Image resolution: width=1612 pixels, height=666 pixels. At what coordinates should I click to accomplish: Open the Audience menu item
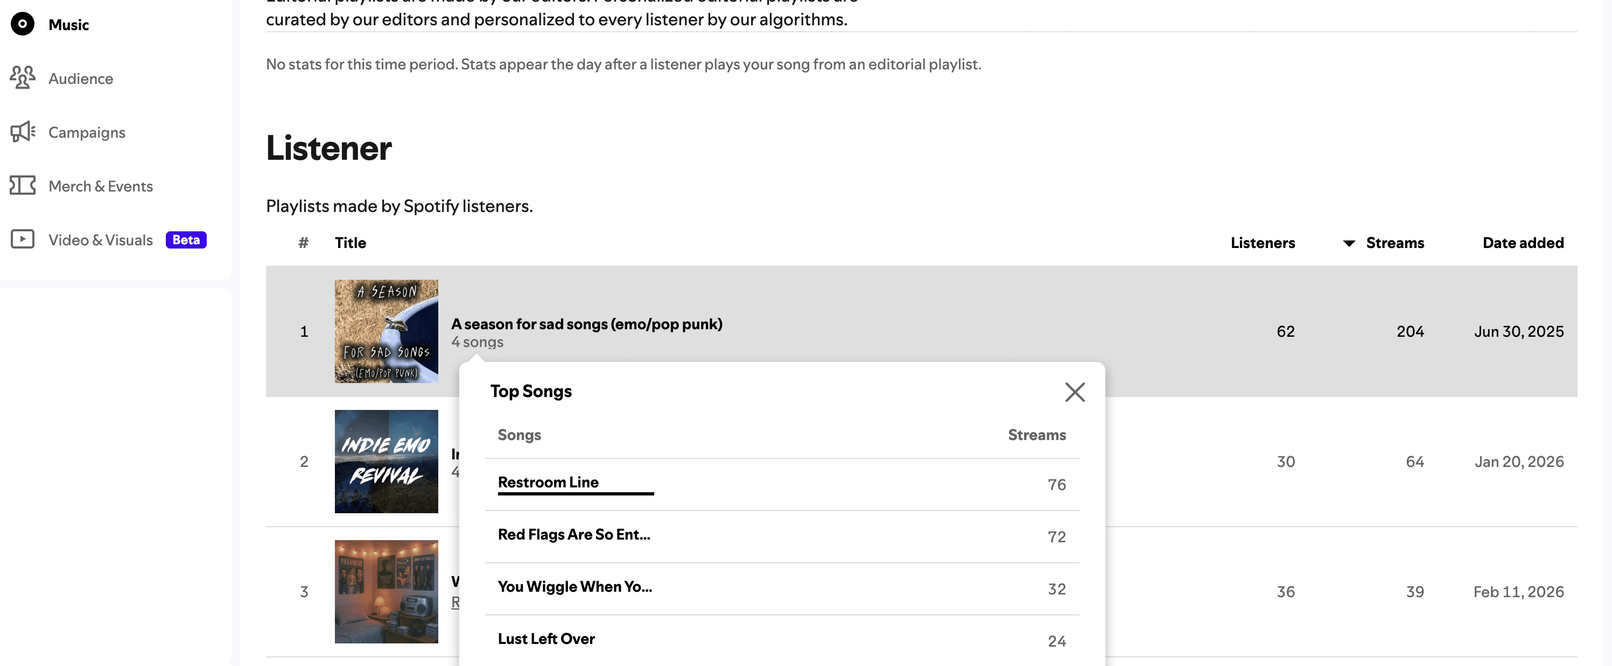point(81,79)
